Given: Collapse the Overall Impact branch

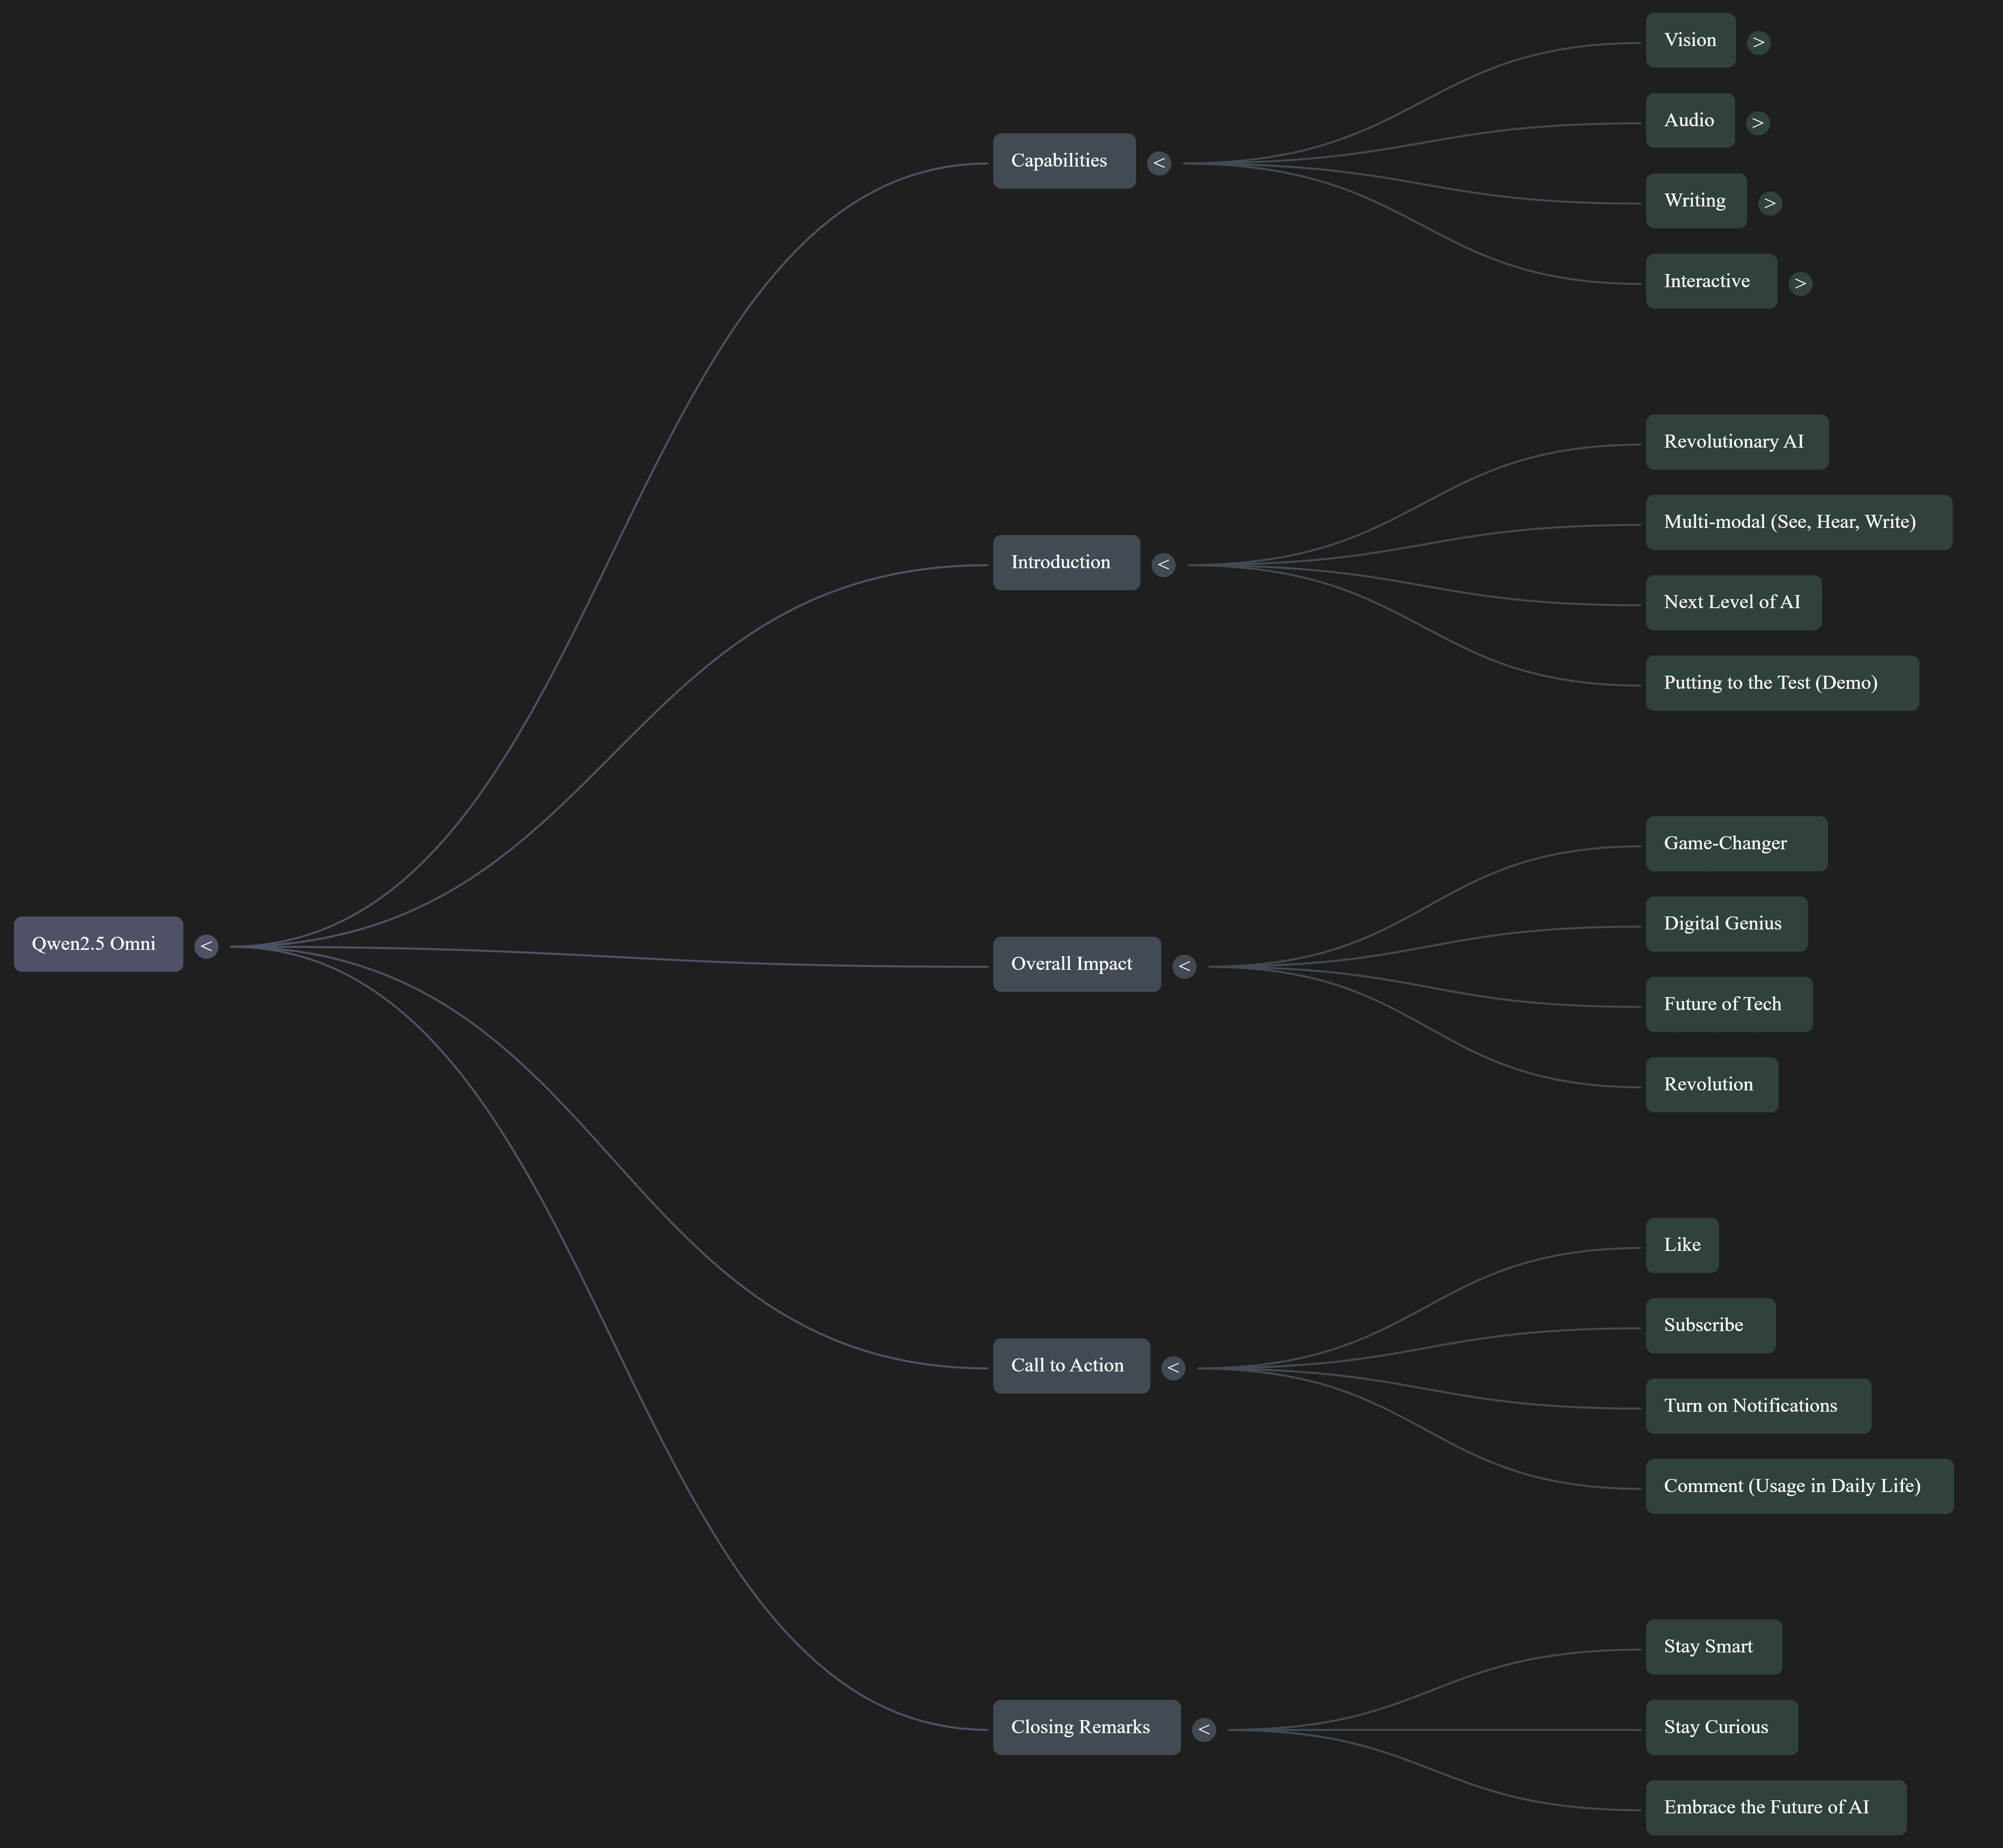Looking at the screenshot, I should coord(1184,966).
